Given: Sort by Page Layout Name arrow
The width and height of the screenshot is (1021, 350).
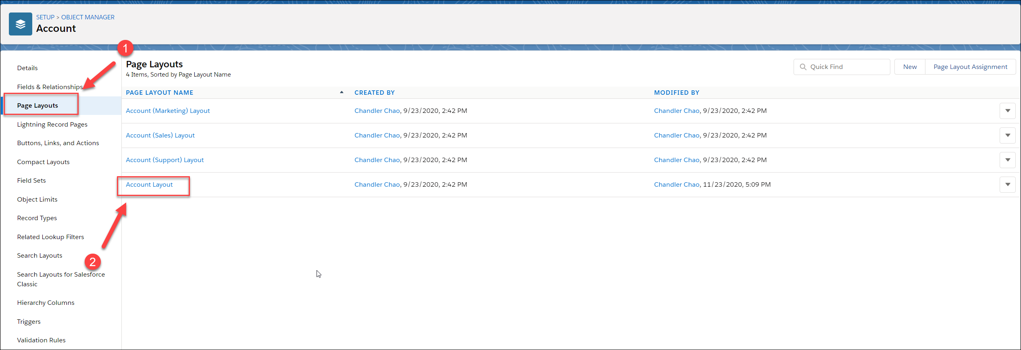Looking at the screenshot, I should click(342, 92).
